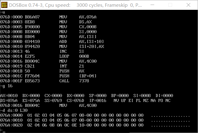Click byte 0A in the 076A:0020 row
The height and width of the screenshot is (133, 198).
[59, 125]
